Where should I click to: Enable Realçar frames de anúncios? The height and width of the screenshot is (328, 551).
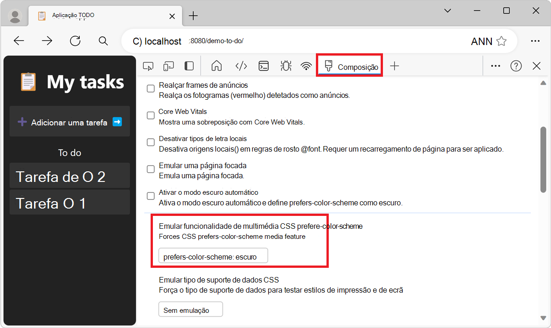point(150,88)
